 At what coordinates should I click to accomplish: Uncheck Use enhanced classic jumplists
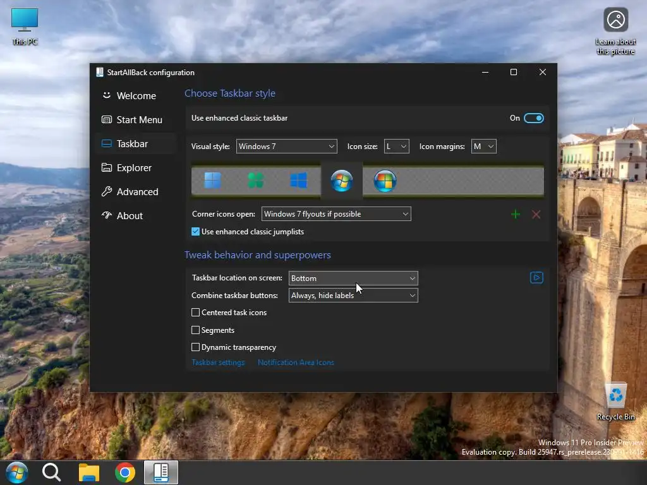click(196, 231)
